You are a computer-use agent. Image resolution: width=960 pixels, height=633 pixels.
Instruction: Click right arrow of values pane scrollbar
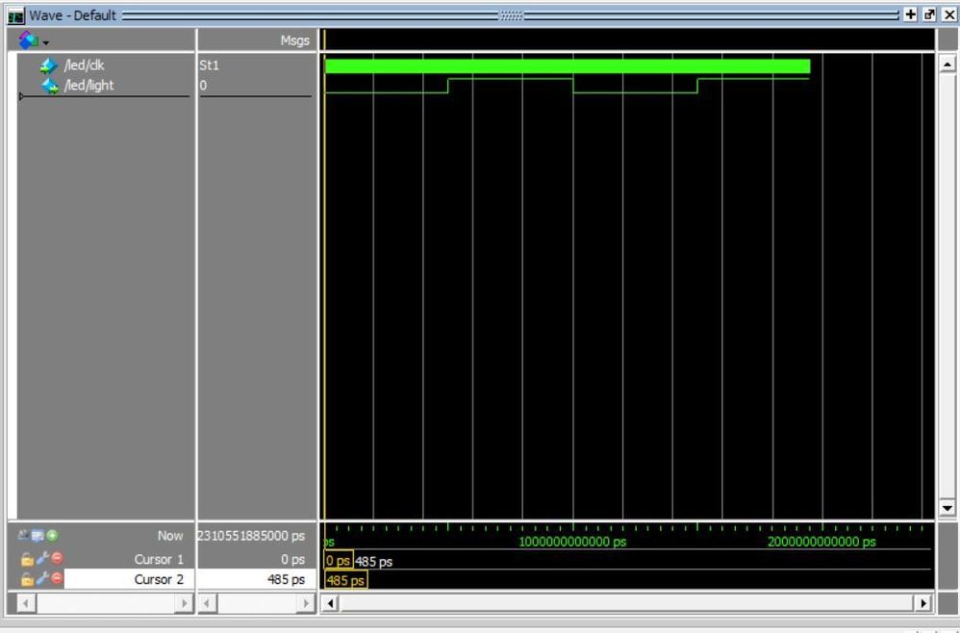tap(305, 603)
